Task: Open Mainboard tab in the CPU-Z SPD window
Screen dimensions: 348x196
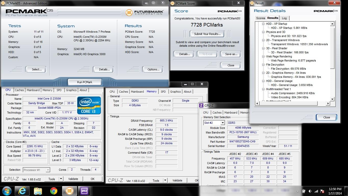Action: (x=231, y=113)
